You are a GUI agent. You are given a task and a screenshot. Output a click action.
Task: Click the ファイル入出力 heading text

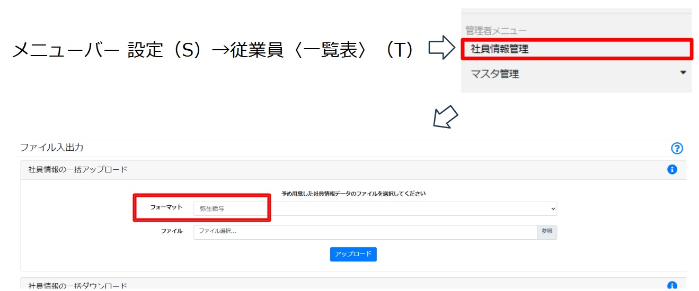51,148
